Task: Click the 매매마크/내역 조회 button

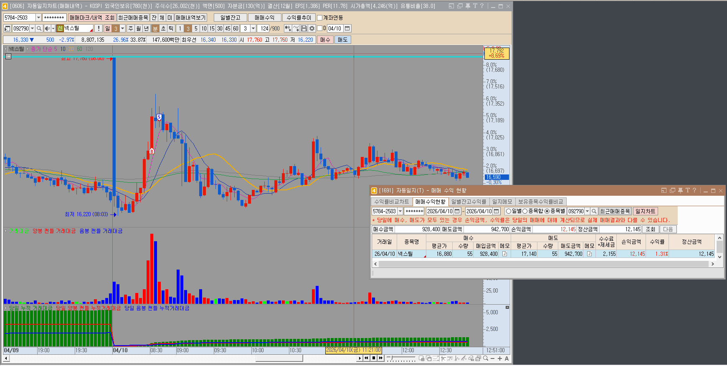Action: tap(92, 18)
